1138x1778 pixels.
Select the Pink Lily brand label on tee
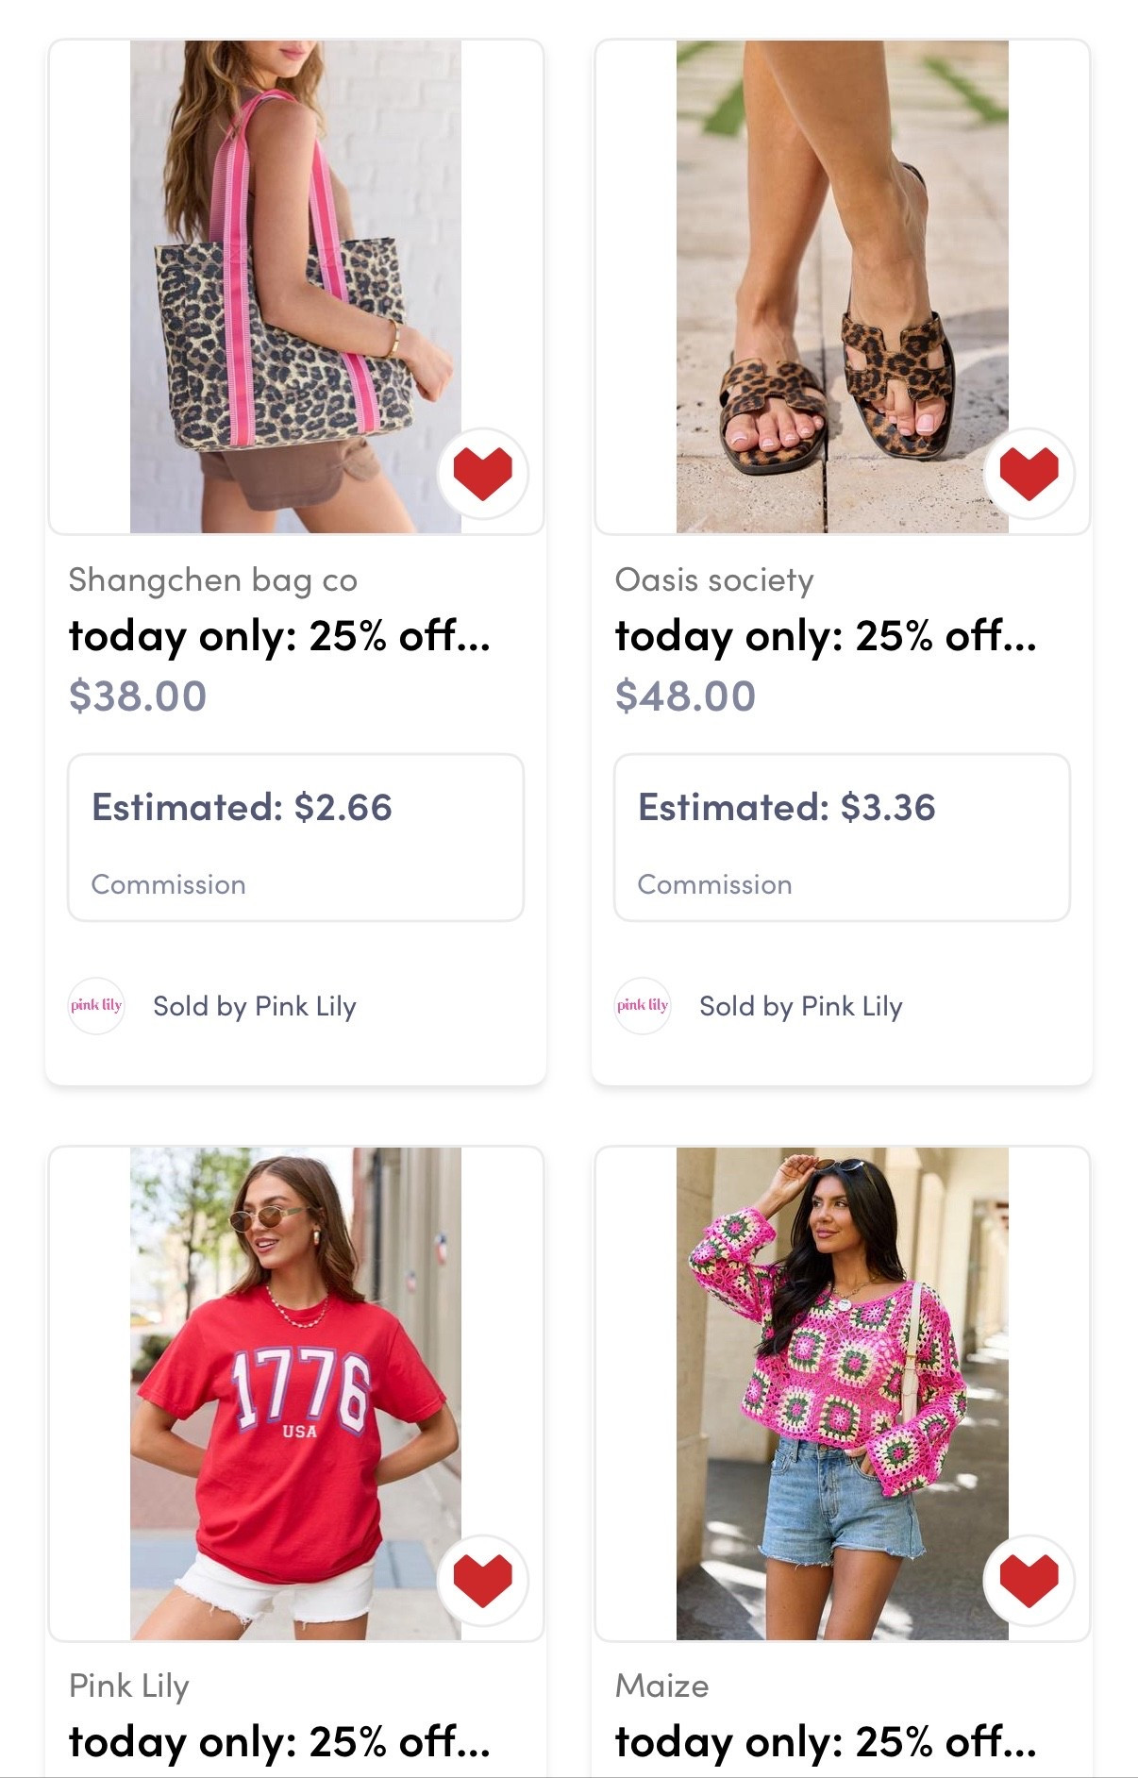click(x=129, y=1686)
